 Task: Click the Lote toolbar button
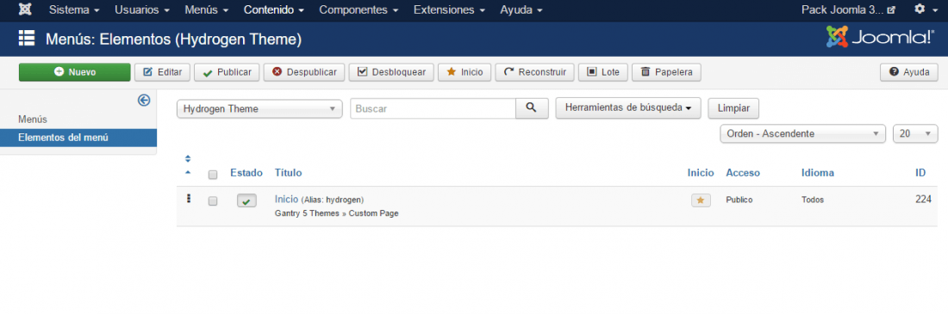coord(602,72)
